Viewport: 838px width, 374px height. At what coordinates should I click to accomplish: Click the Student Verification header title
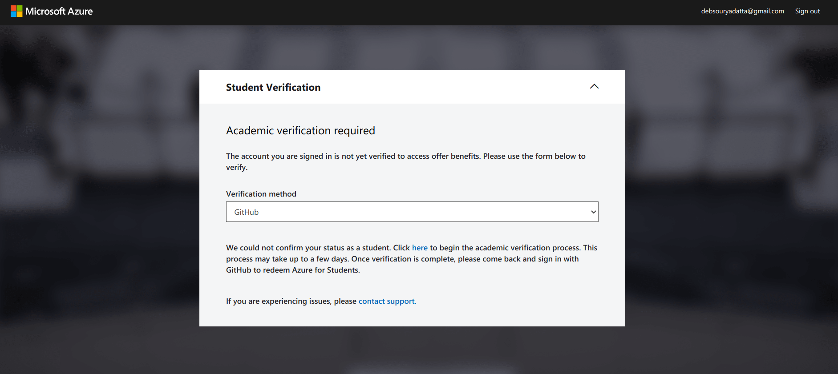click(273, 87)
